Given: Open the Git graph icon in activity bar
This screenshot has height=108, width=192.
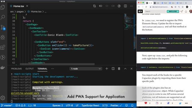Looking at the screenshot, I should pos(3,57).
